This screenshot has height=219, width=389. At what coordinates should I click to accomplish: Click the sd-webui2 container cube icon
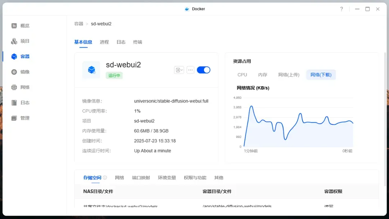coord(91,70)
